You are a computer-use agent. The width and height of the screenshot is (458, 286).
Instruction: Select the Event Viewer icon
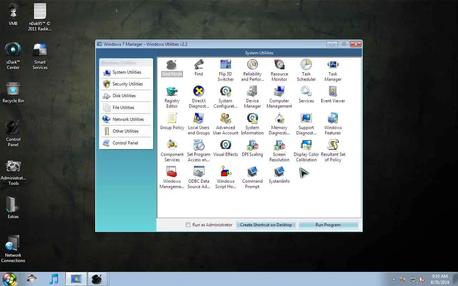tap(333, 92)
